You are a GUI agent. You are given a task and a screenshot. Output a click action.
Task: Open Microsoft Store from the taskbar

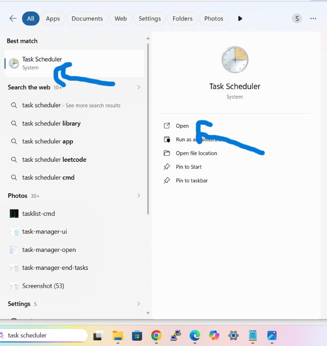point(137,335)
